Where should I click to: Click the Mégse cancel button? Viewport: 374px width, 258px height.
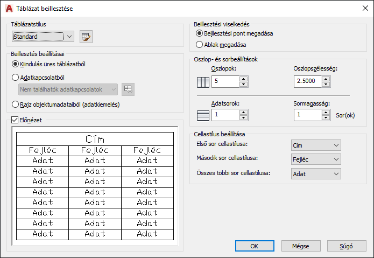(300, 246)
